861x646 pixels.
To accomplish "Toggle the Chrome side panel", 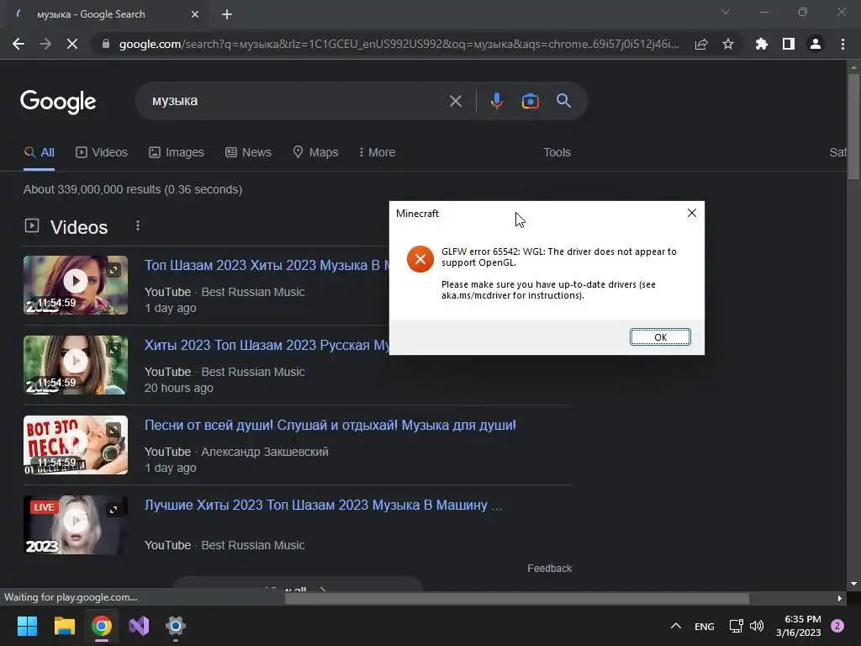I will (789, 44).
